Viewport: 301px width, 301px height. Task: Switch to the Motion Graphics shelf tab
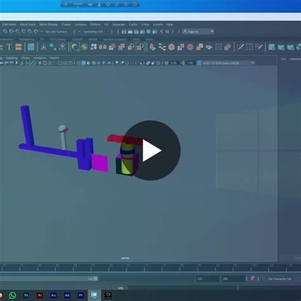115,39
